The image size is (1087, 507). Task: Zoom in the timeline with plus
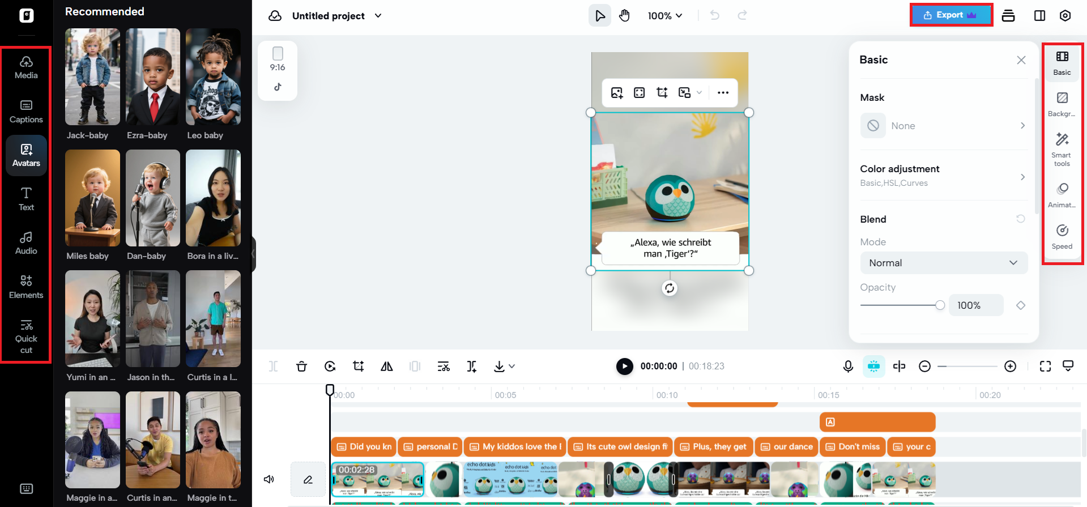(1010, 367)
